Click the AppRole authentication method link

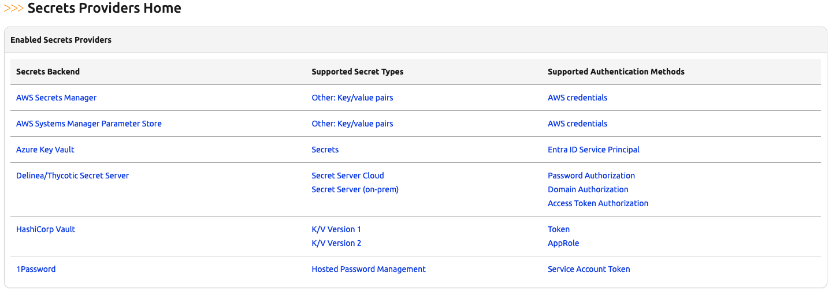tap(563, 243)
